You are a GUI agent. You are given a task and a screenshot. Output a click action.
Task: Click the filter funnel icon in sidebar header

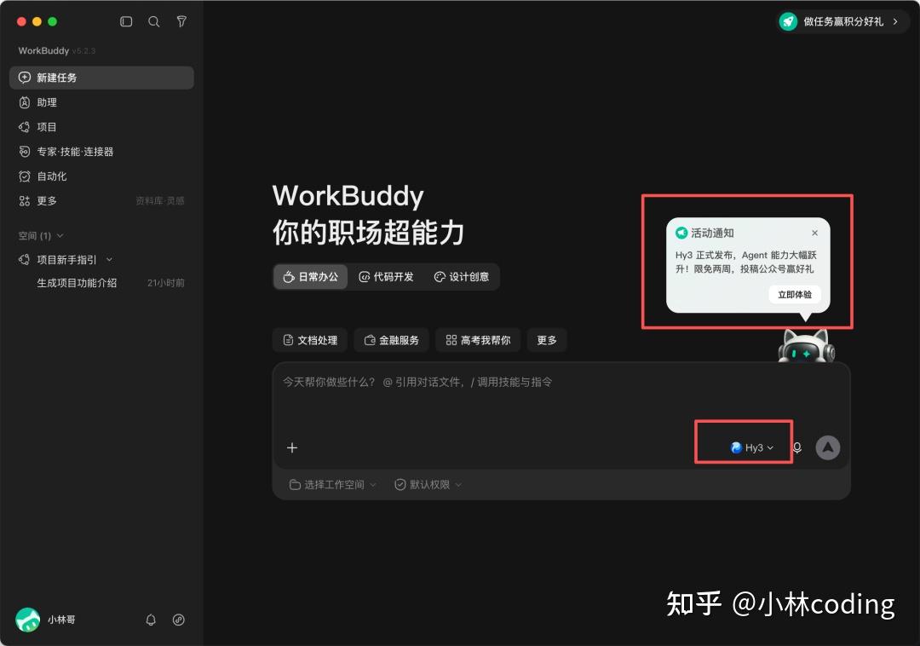pyautogui.click(x=182, y=21)
